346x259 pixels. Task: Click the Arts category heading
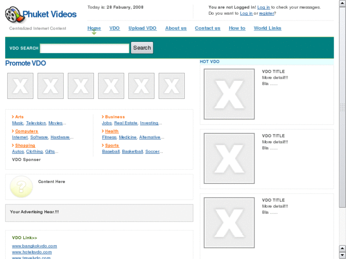(x=19, y=117)
